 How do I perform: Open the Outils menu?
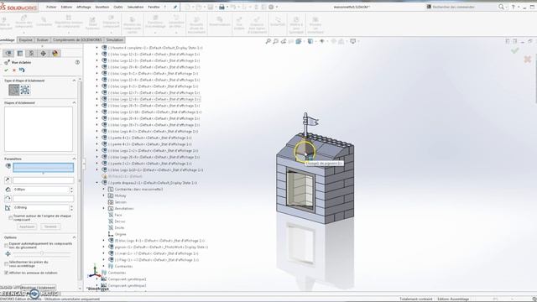118,7
